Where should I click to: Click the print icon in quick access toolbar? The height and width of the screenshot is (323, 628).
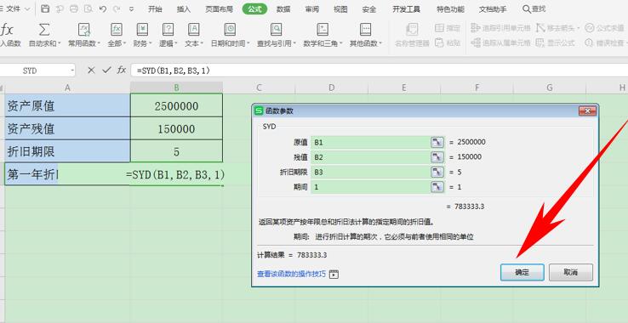point(74,8)
